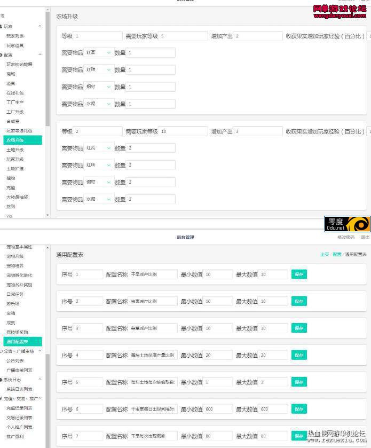The image size is (371, 448).
Task: Click 配置名称 field in config row 1
Action: tap(153, 274)
